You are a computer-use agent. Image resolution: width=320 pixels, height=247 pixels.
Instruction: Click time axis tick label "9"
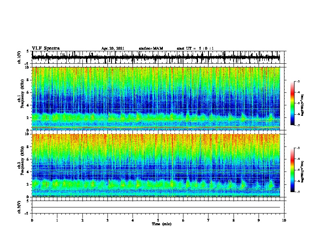point(259,220)
